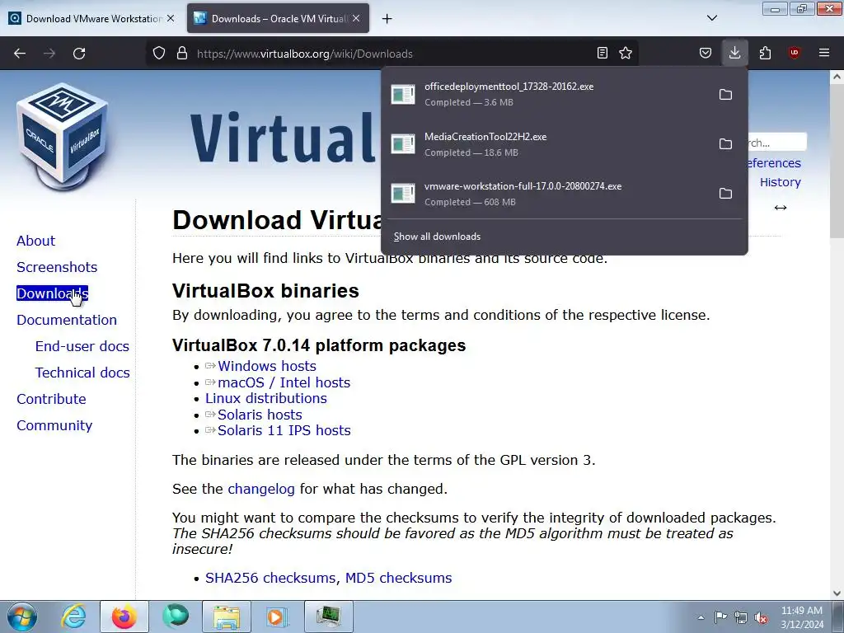Click the page width toggle arrow icon

pos(781,208)
